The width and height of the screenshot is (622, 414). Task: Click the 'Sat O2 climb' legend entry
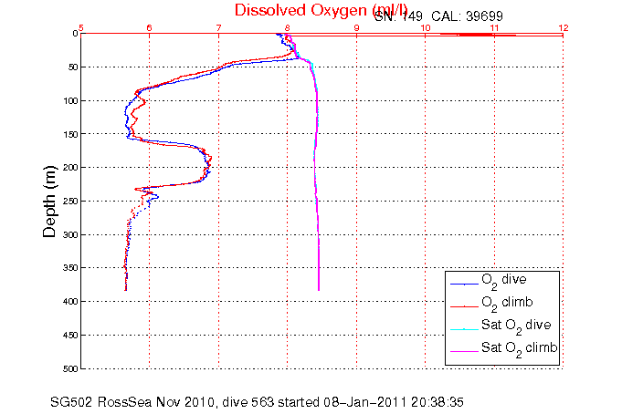520,348
